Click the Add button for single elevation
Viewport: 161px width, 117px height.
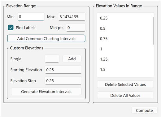click(x=72, y=59)
